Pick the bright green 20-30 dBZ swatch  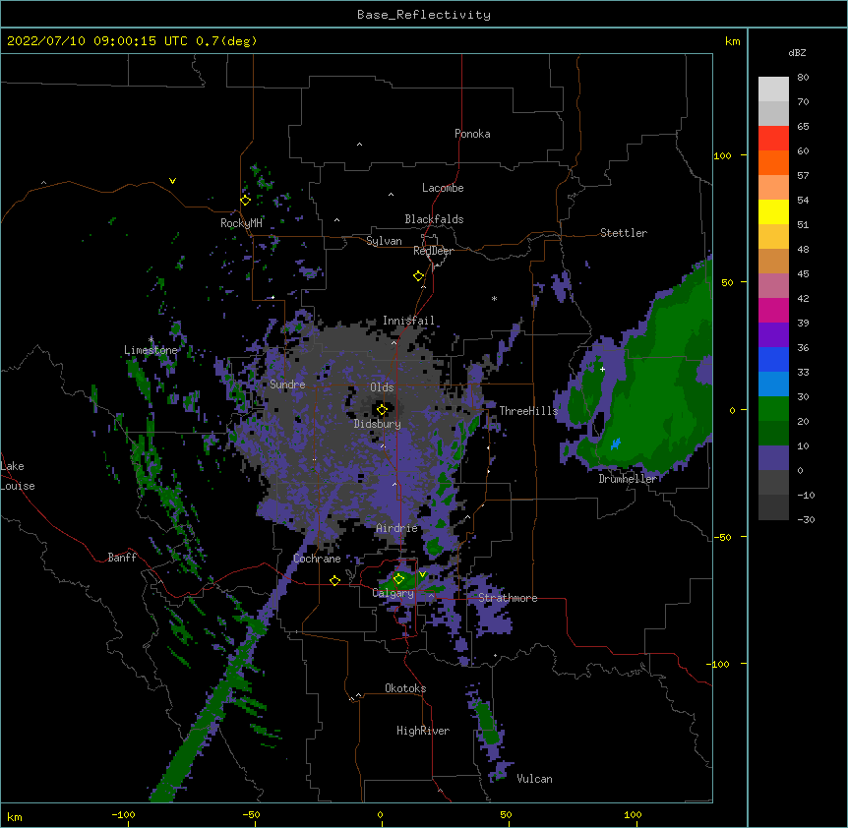[x=773, y=409]
